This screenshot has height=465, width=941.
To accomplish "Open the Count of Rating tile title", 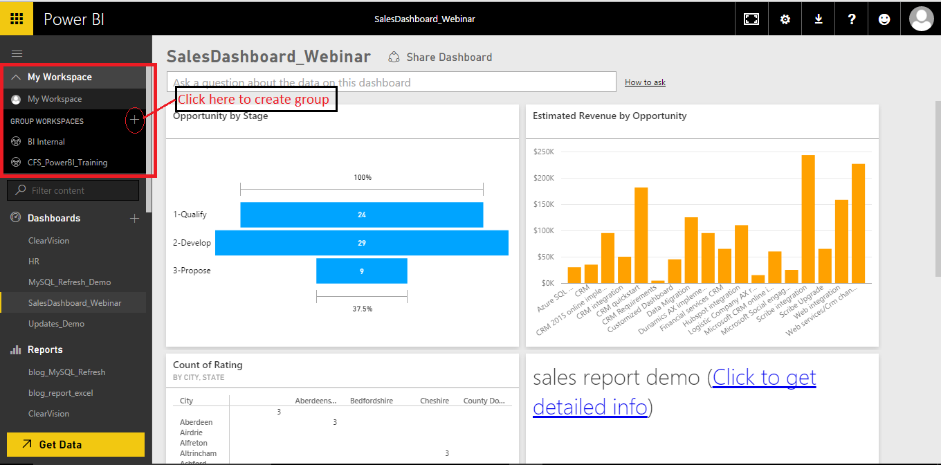I will [208, 365].
